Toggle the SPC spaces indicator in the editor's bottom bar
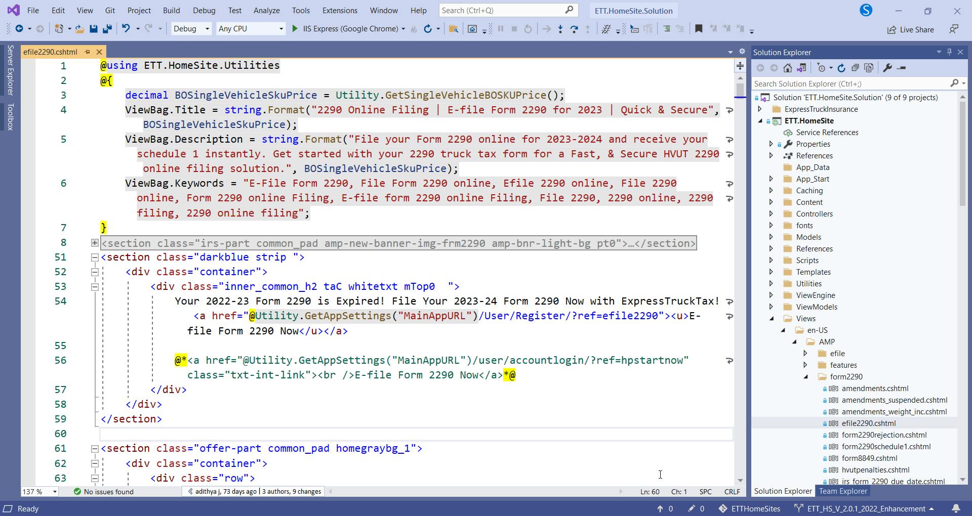Viewport: 972px width, 516px height. pyautogui.click(x=705, y=492)
